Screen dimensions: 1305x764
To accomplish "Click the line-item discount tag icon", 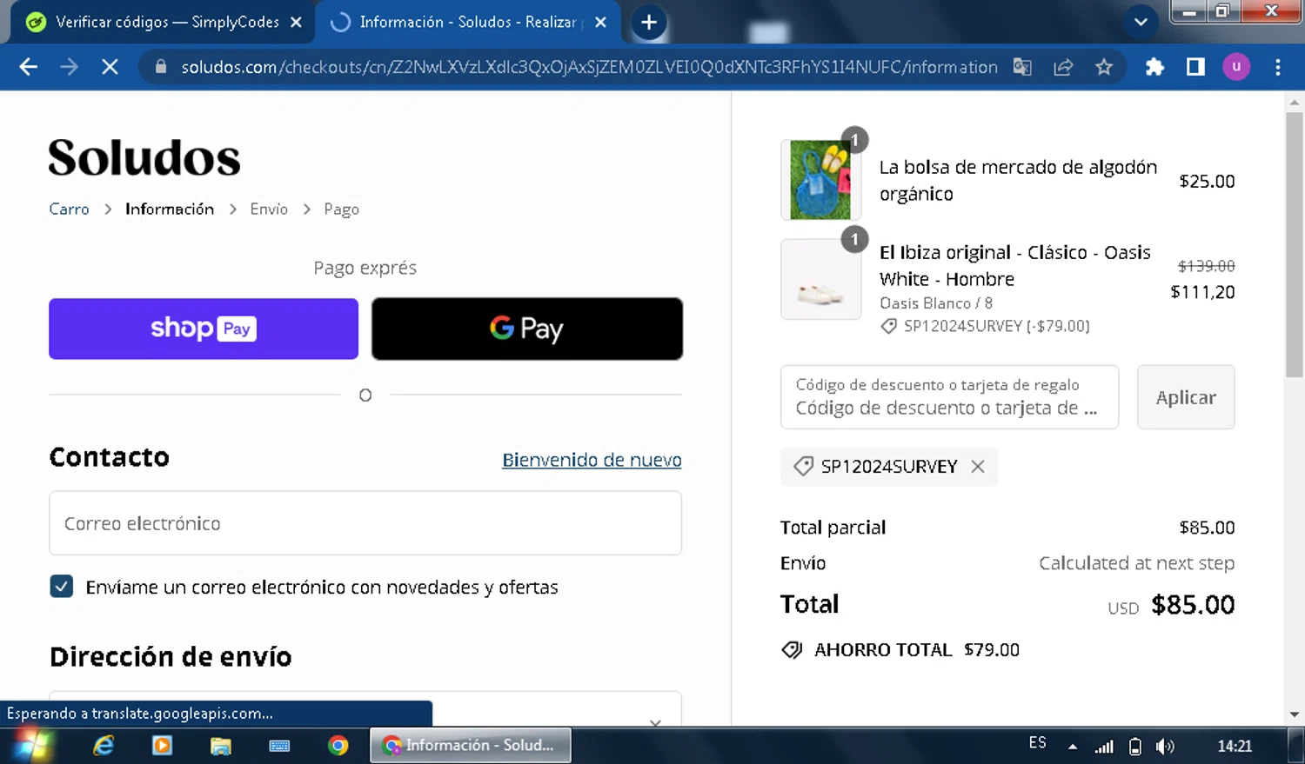I will 888,327.
